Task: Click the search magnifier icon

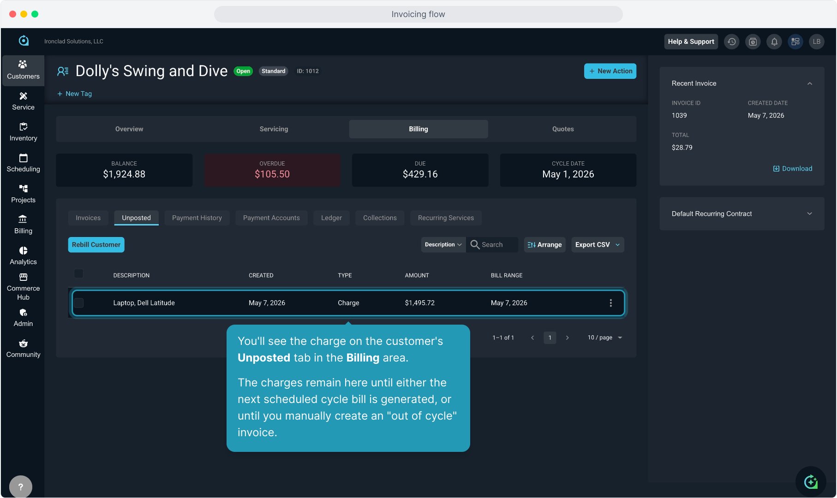Action: 475,244
